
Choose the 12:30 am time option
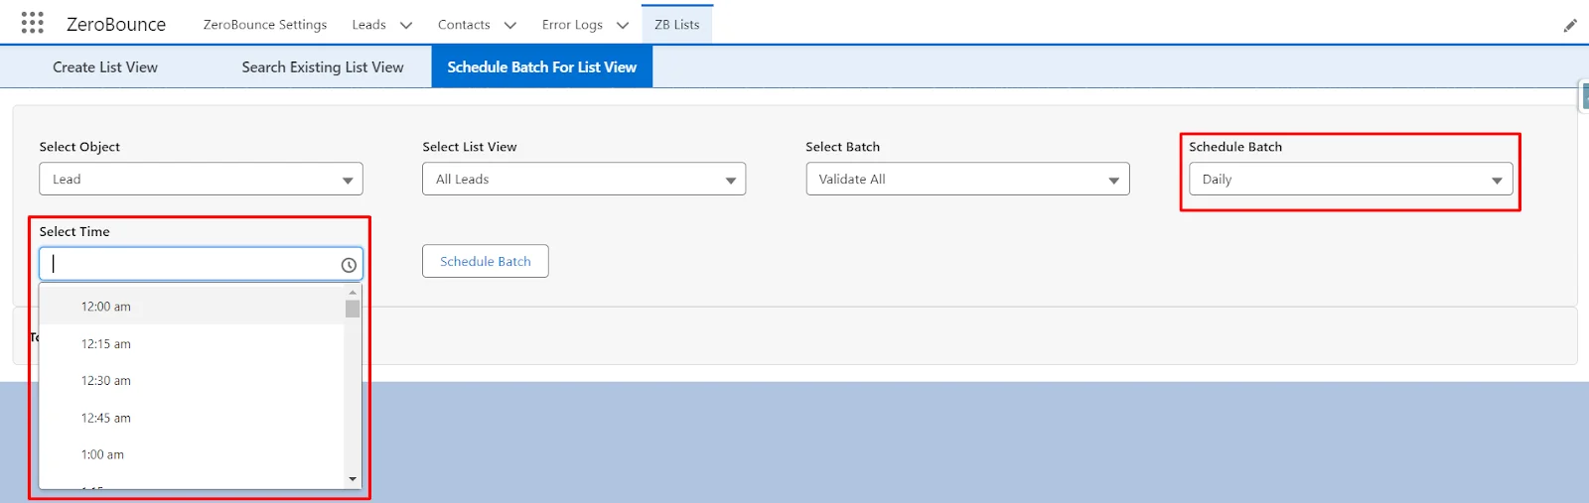pyautogui.click(x=106, y=381)
